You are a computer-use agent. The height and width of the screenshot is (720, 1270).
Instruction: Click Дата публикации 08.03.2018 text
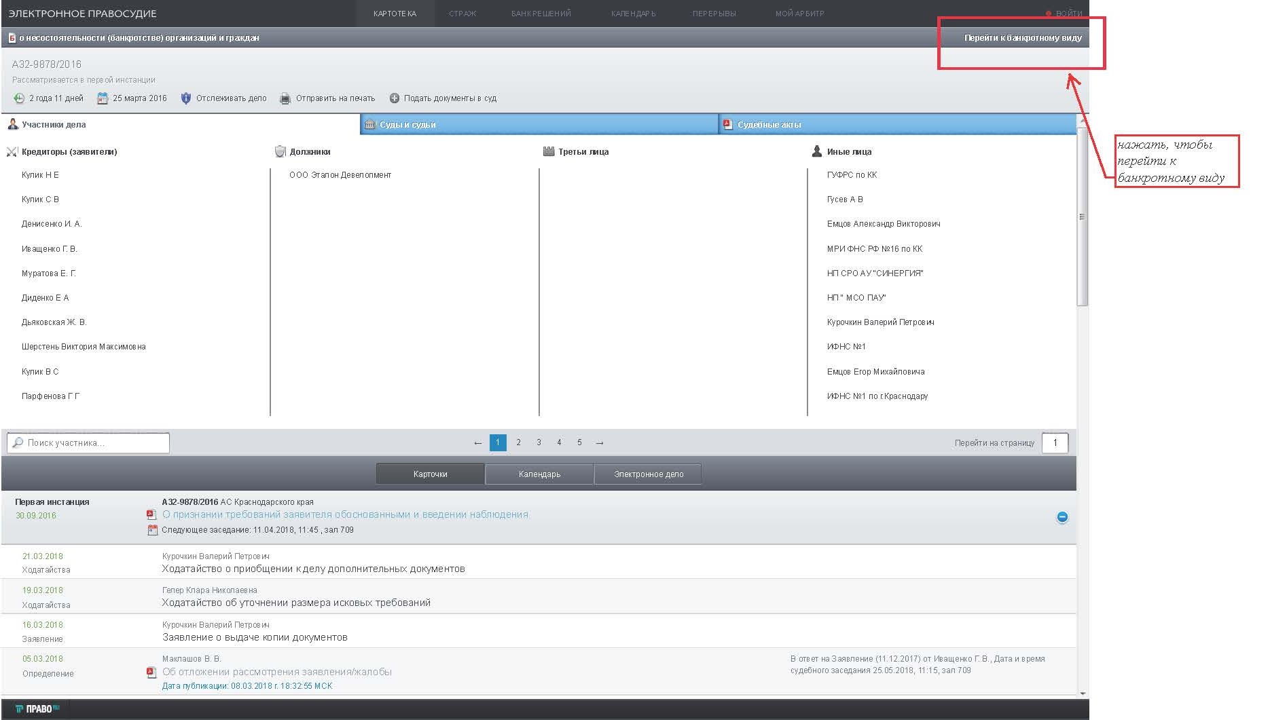(247, 686)
